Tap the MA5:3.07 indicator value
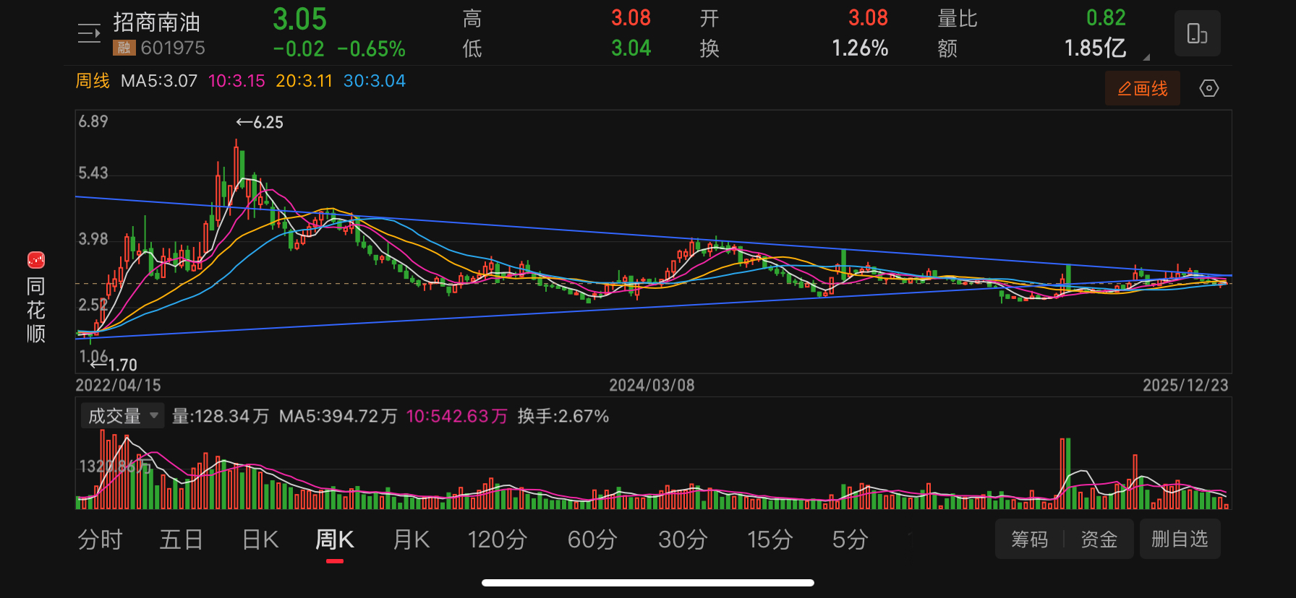 pos(159,81)
